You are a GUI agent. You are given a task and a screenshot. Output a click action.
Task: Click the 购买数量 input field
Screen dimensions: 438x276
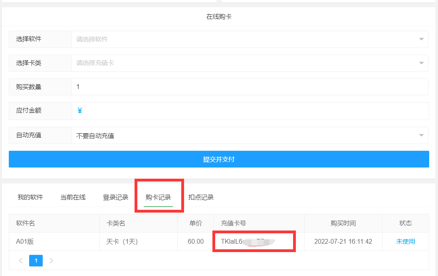249,87
